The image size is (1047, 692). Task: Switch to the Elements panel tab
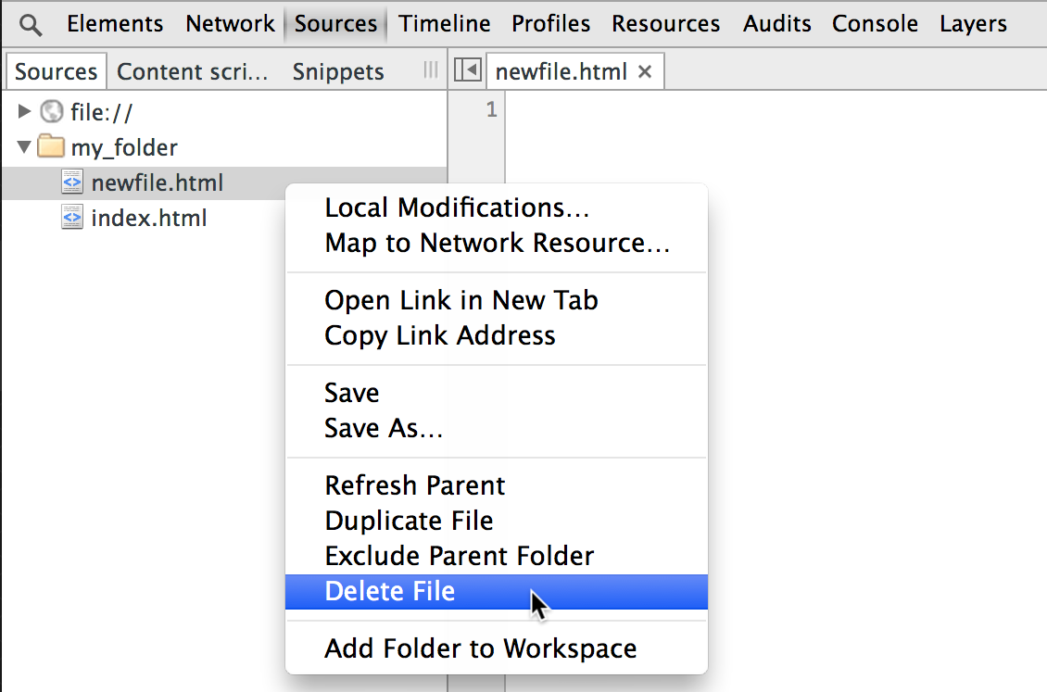(115, 24)
